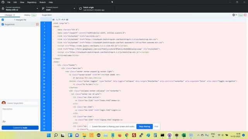Toggle the select-all changed files checkbox
This screenshot has width=248, height=139.
coord(3,20)
